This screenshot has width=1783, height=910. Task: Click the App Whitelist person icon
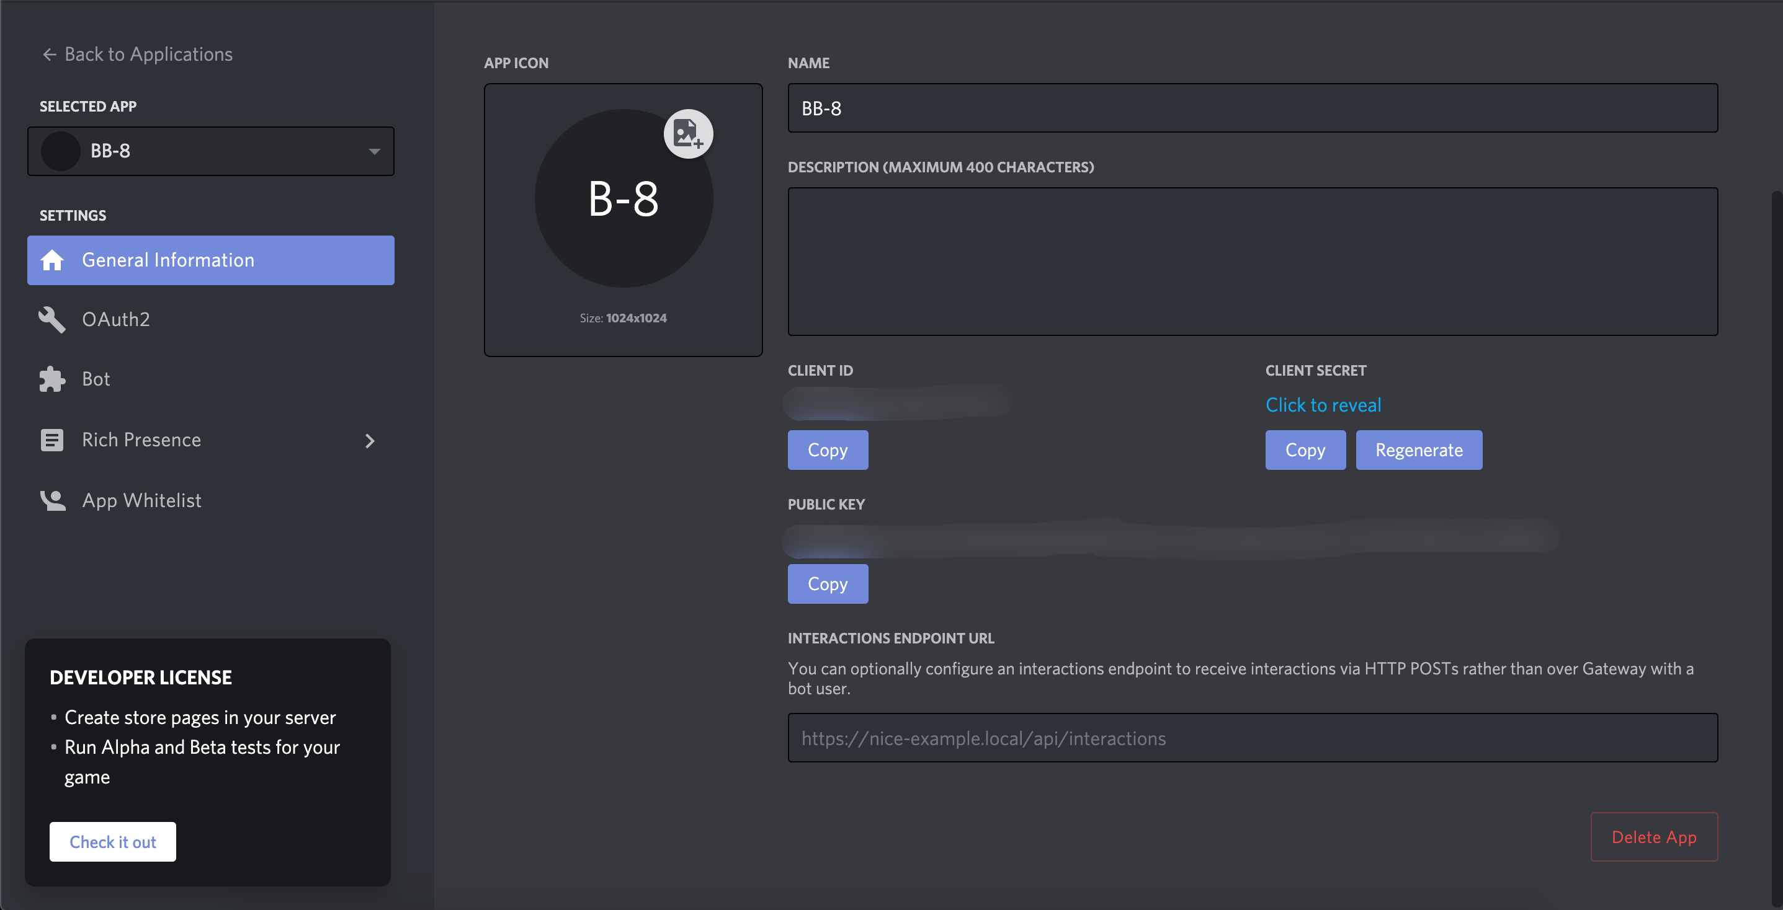click(x=52, y=500)
